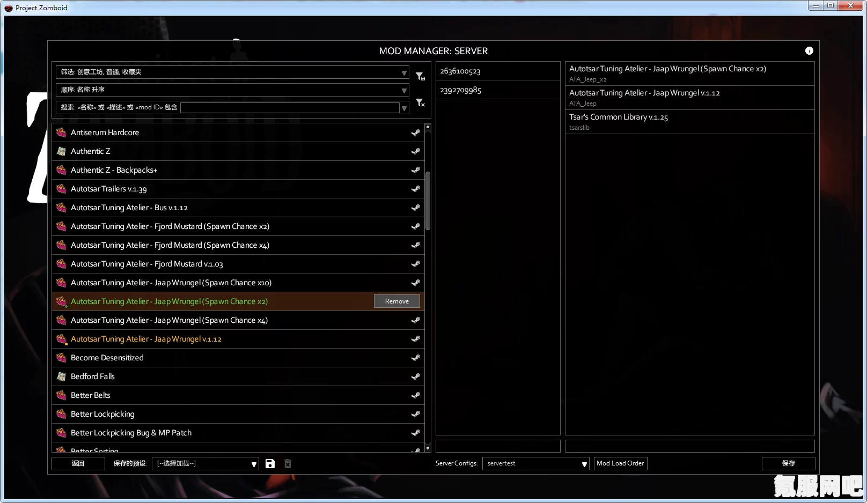Viewport: 867px width, 503px height.
Task: Click Steam workshop icon on Authentic Z row
Action: pos(415,151)
